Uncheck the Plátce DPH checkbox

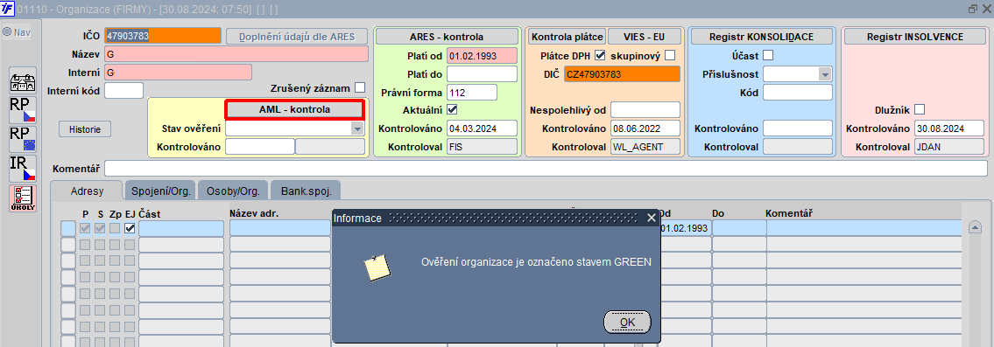click(600, 56)
